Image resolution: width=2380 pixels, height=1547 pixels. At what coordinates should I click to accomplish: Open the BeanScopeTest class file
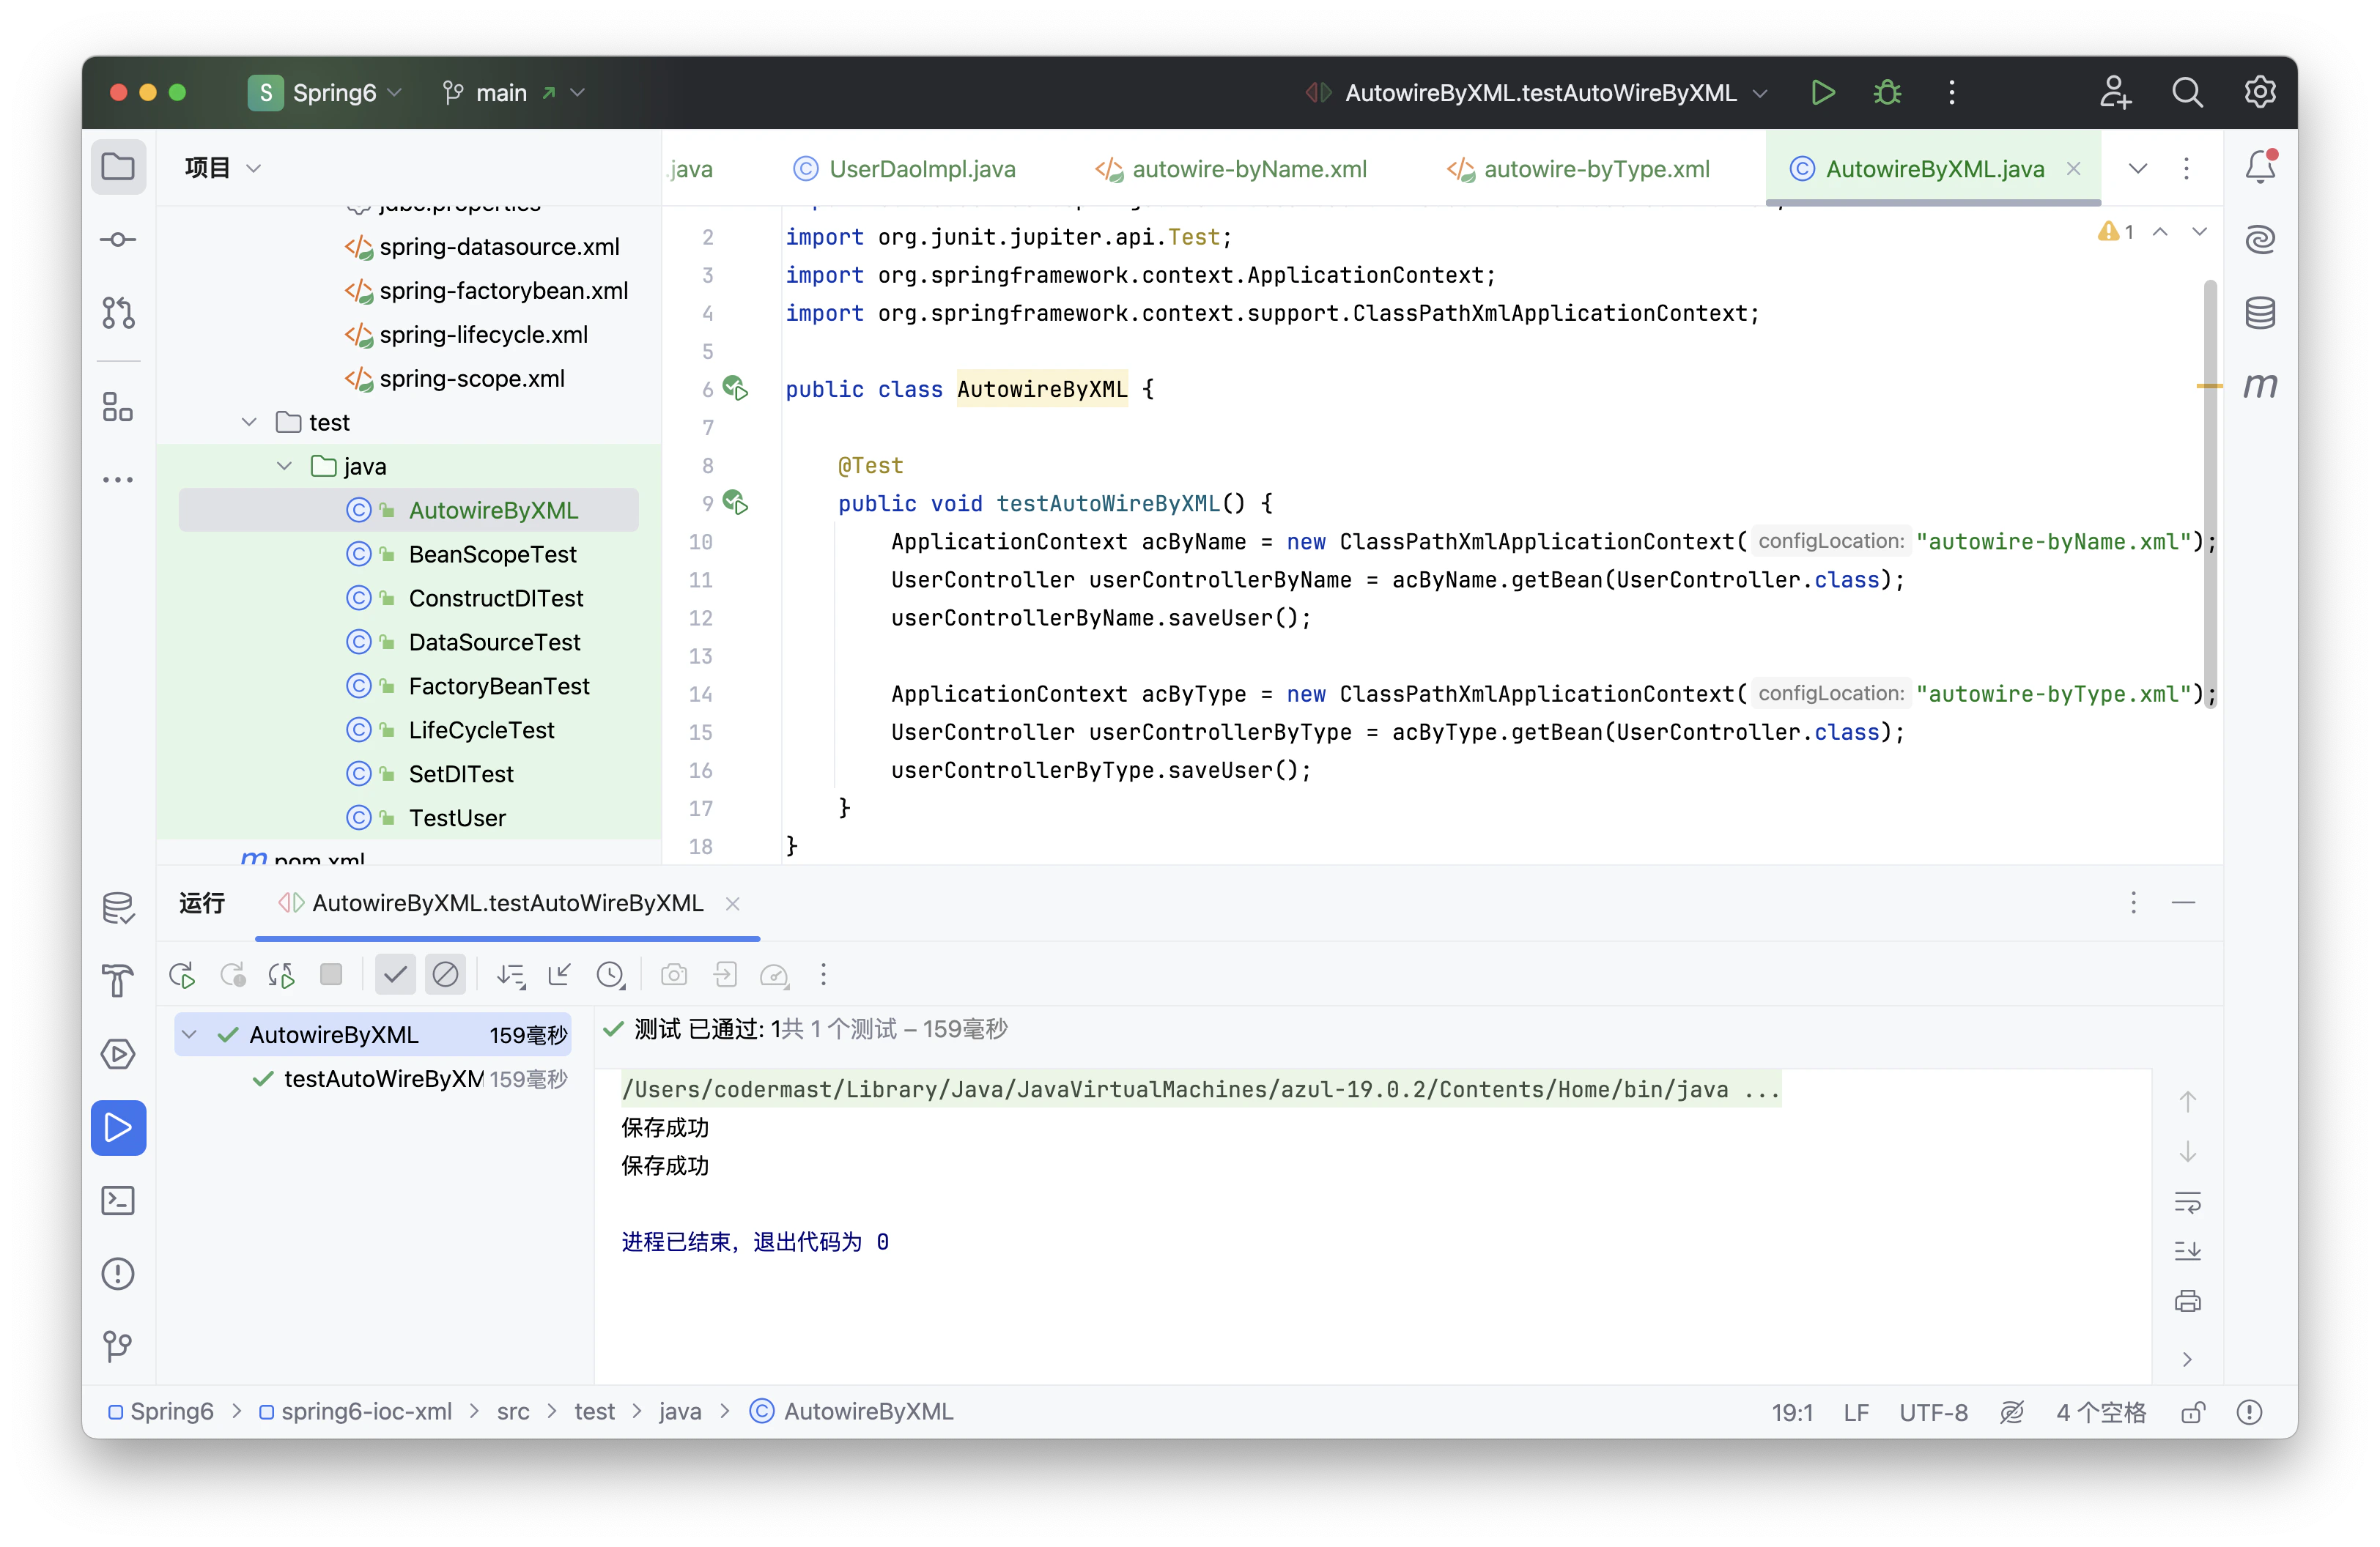coord(492,554)
